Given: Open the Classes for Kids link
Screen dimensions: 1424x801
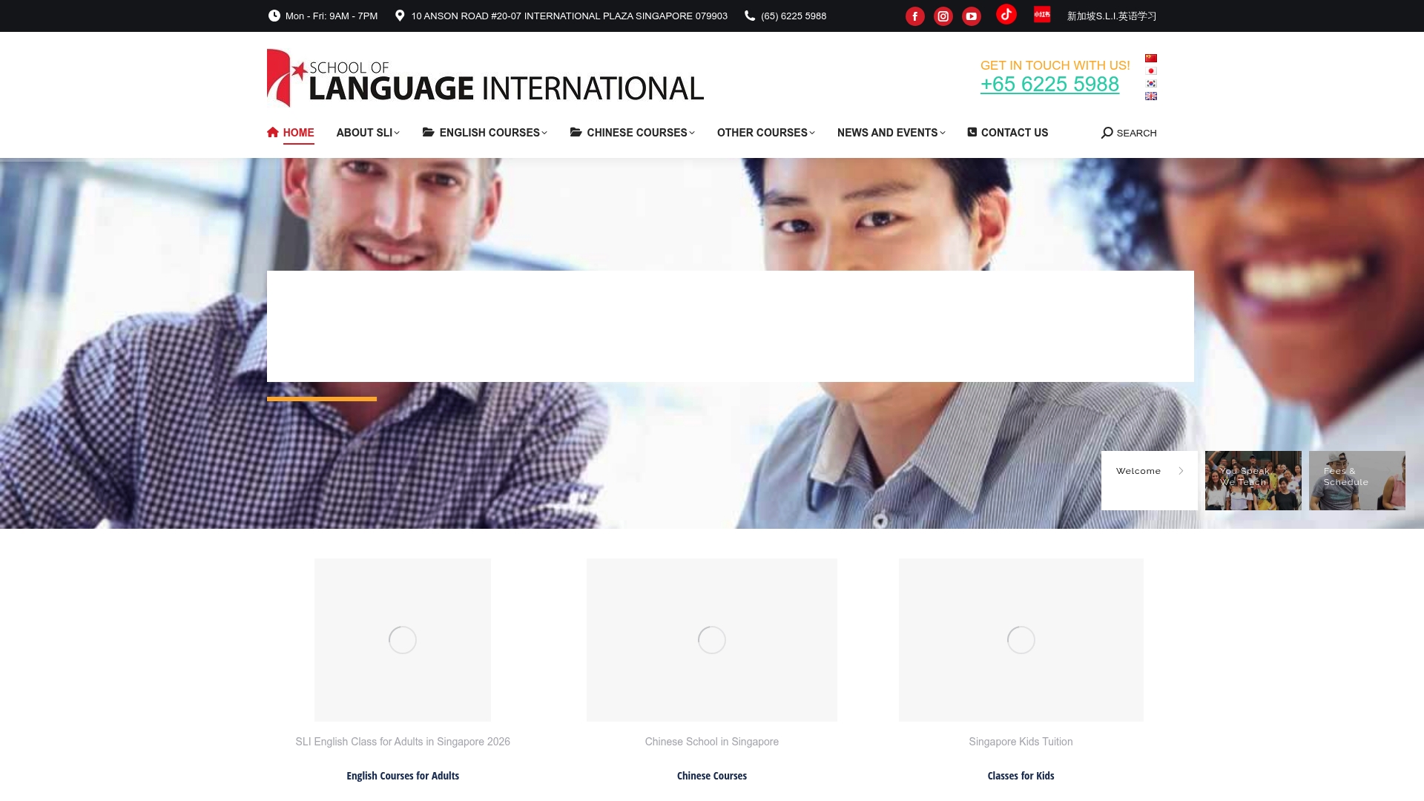Looking at the screenshot, I should [1021, 776].
